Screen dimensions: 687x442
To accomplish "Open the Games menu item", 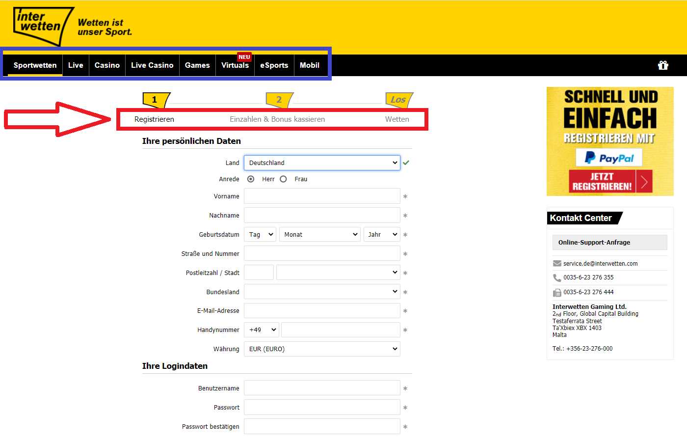I will [197, 65].
